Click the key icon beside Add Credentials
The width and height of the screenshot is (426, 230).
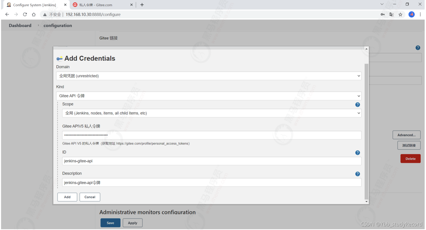click(x=59, y=59)
